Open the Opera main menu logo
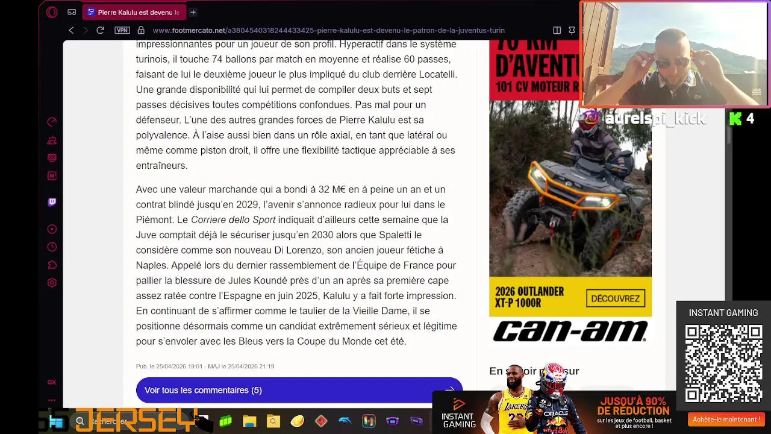 pyautogui.click(x=52, y=12)
